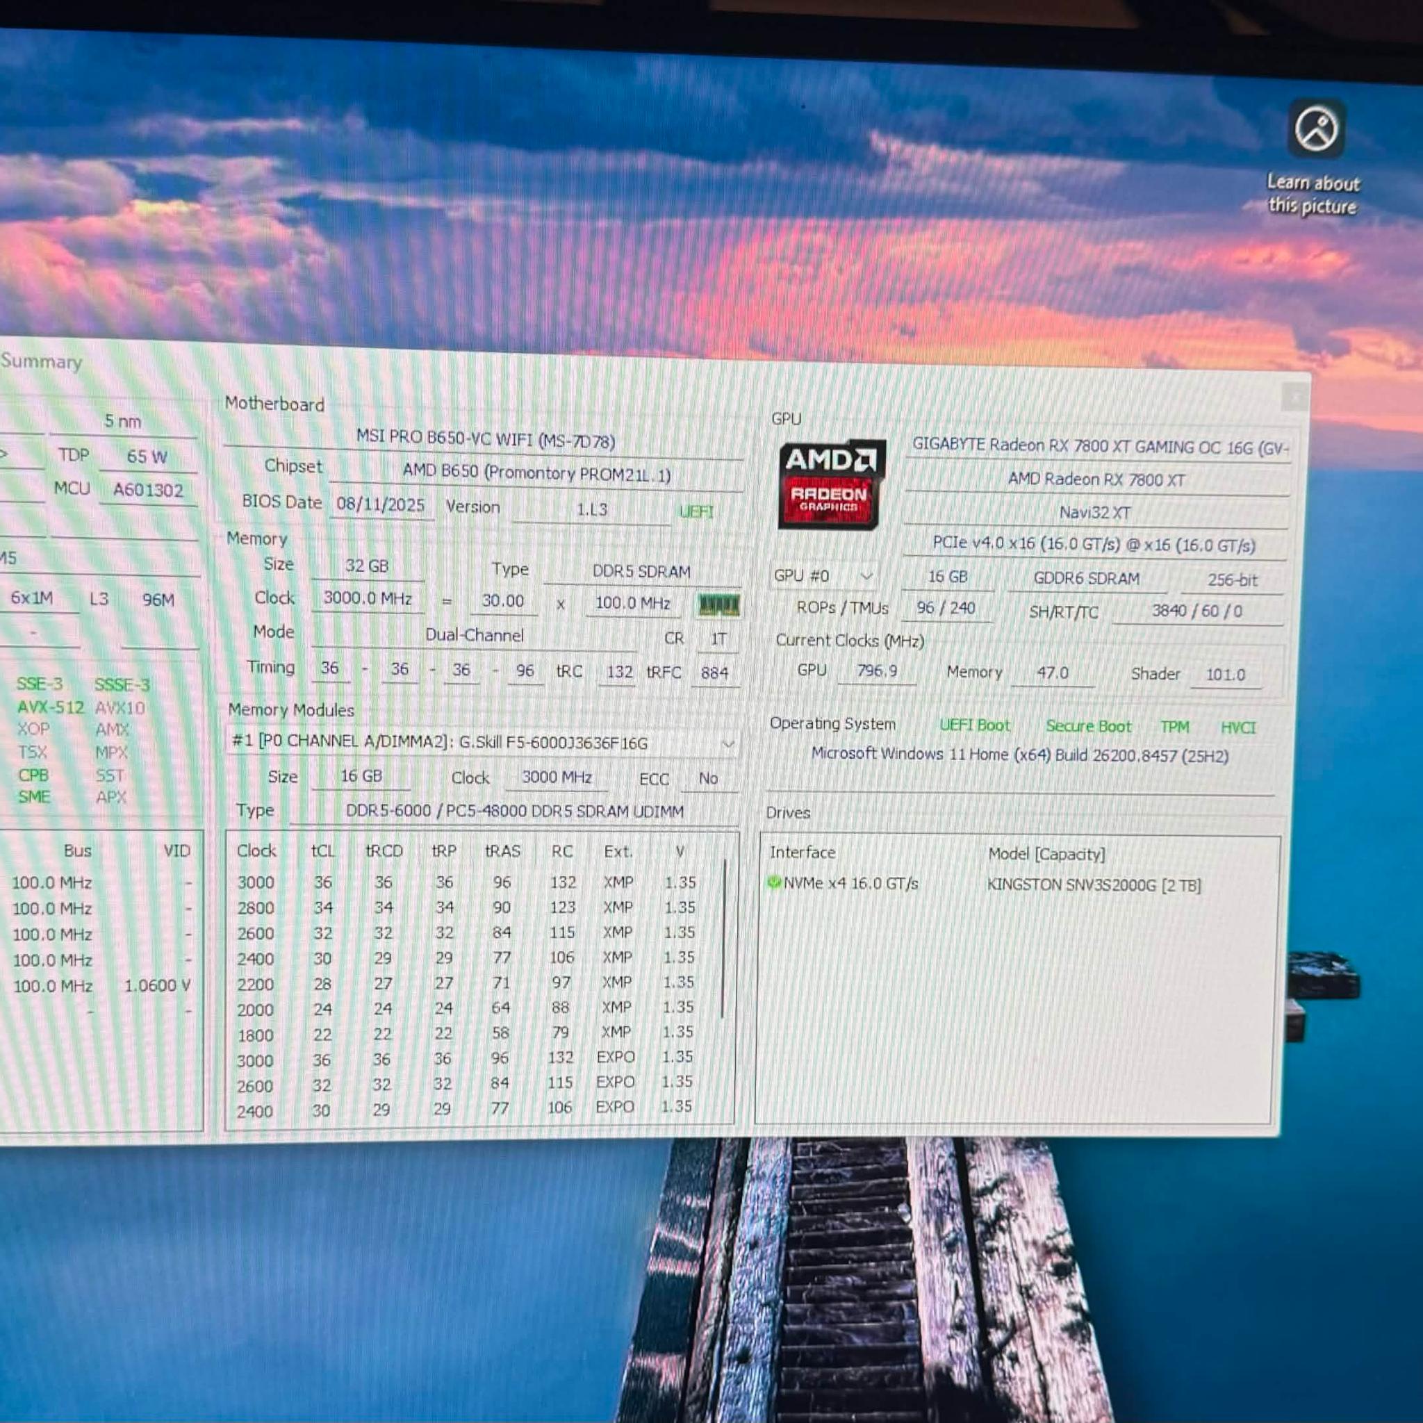Click the memory timings table scrollbar
This screenshot has height=1423, width=1423.
click(724, 939)
